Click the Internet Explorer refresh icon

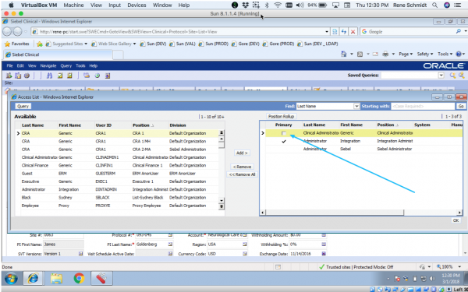point(344,32)
